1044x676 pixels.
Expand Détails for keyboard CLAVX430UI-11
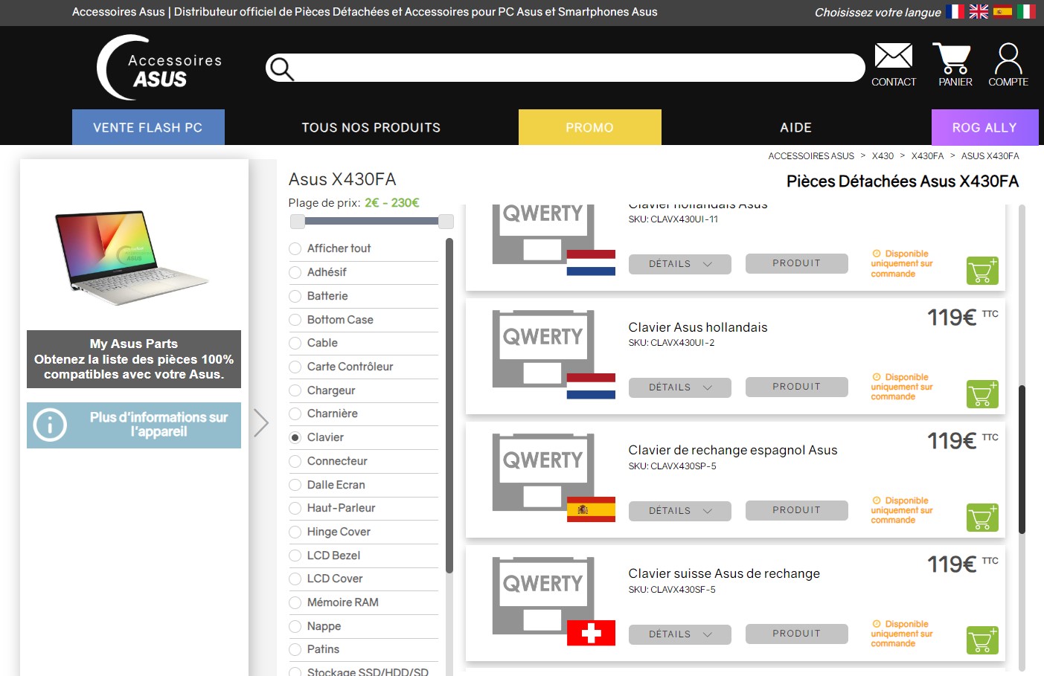point(679,264)
